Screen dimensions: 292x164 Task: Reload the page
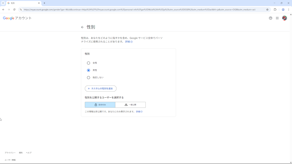point(14,10)
